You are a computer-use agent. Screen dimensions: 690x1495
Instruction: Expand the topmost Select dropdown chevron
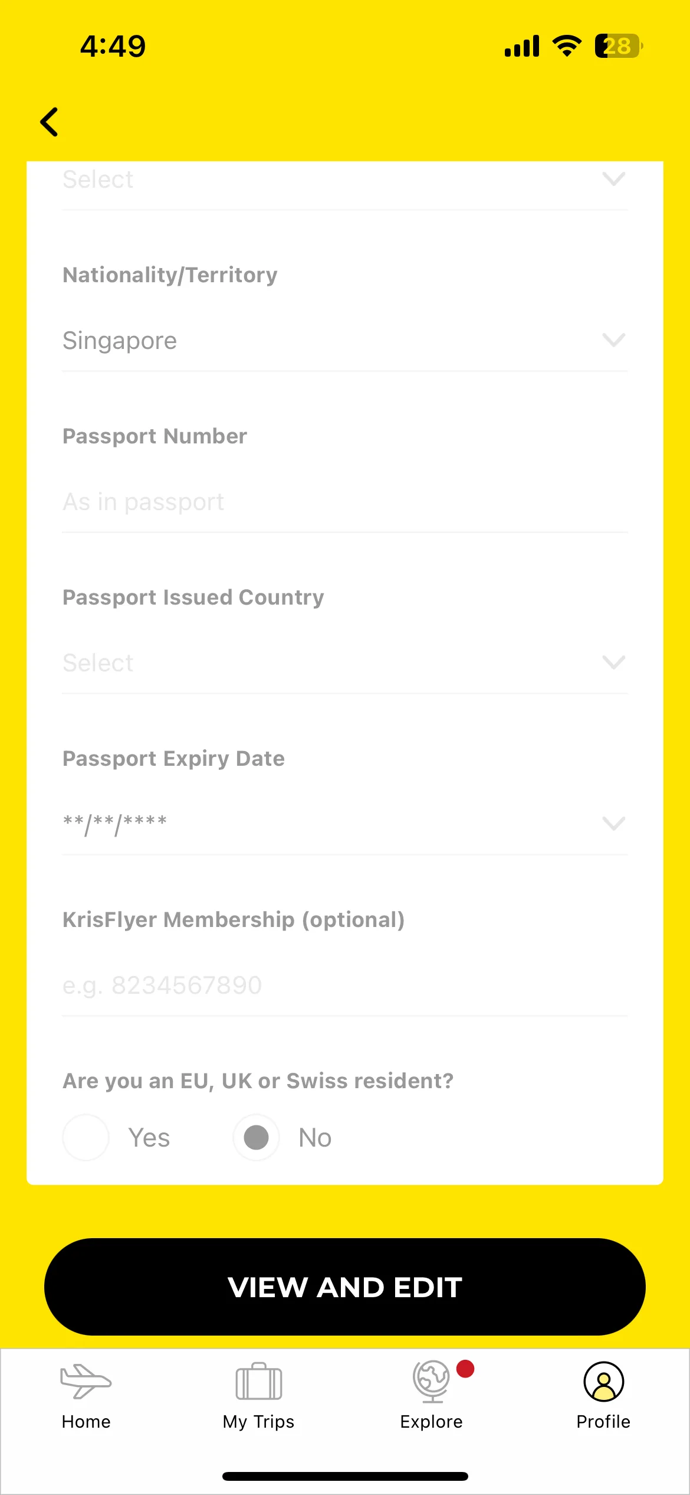tap(614, 179)
